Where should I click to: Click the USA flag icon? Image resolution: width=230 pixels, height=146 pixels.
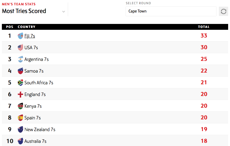coord(20,48)
